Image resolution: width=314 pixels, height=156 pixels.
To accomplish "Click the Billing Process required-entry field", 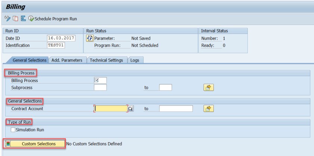I will (100, 80).
